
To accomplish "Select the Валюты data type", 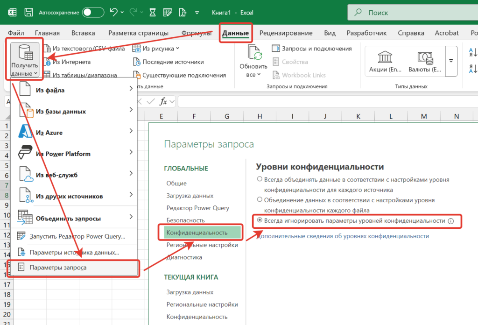I will tap(425, 61).
